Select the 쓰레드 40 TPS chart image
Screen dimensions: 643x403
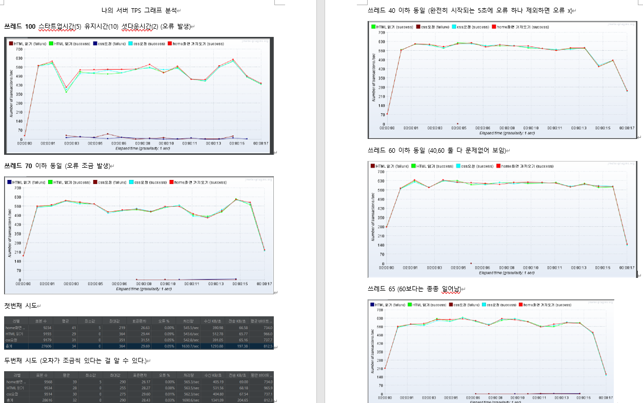pos(503,80)
